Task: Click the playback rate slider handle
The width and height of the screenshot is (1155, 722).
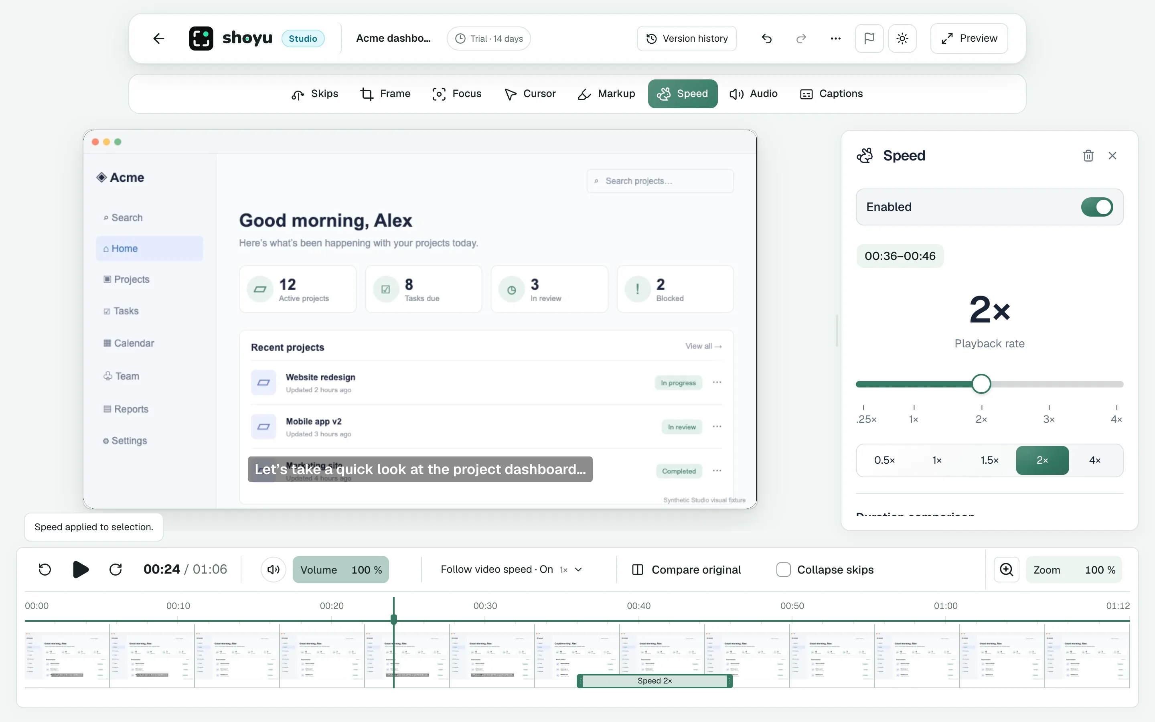Action: pos(981,384)
